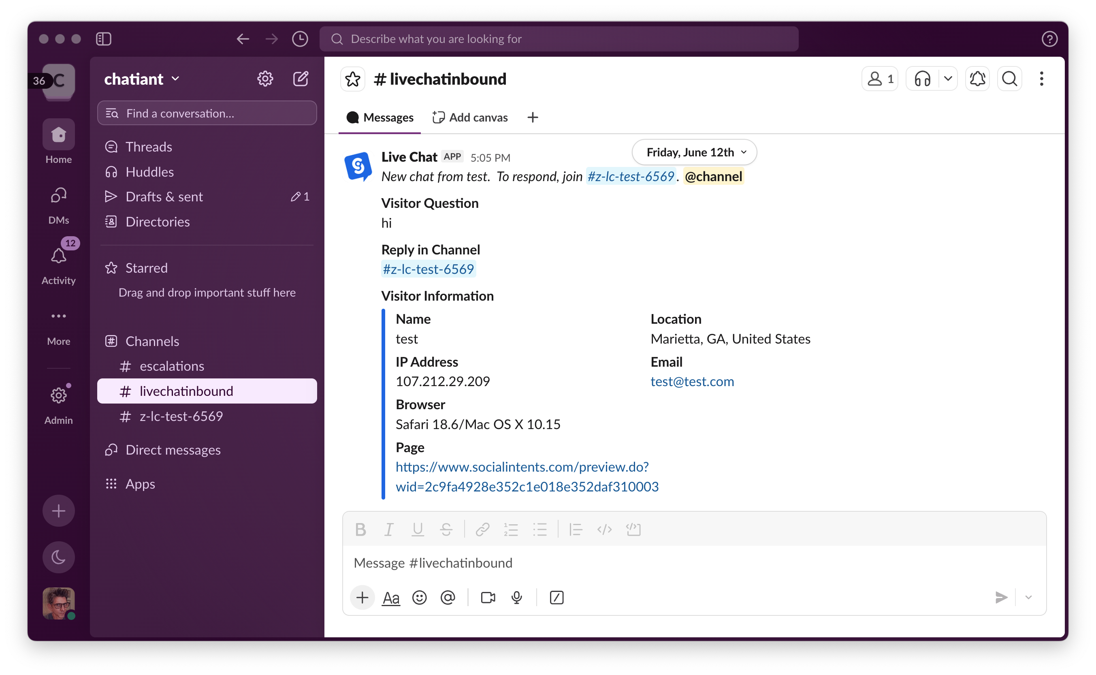Screen dimensions: 1096x675
Task: Toggle inline code formatting
Action: coord(604,530)
